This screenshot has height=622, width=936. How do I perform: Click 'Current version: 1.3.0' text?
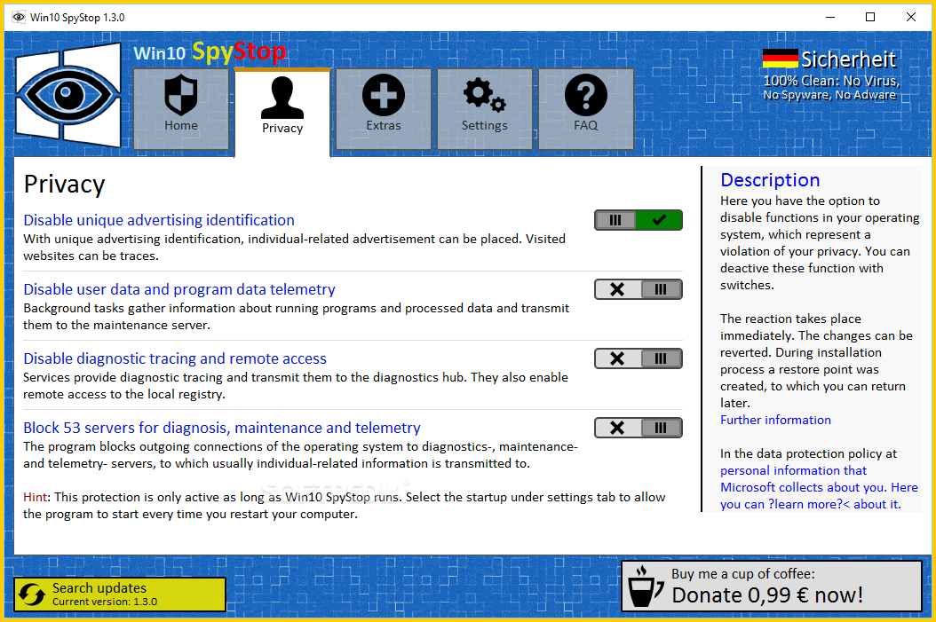click(105, 602)
